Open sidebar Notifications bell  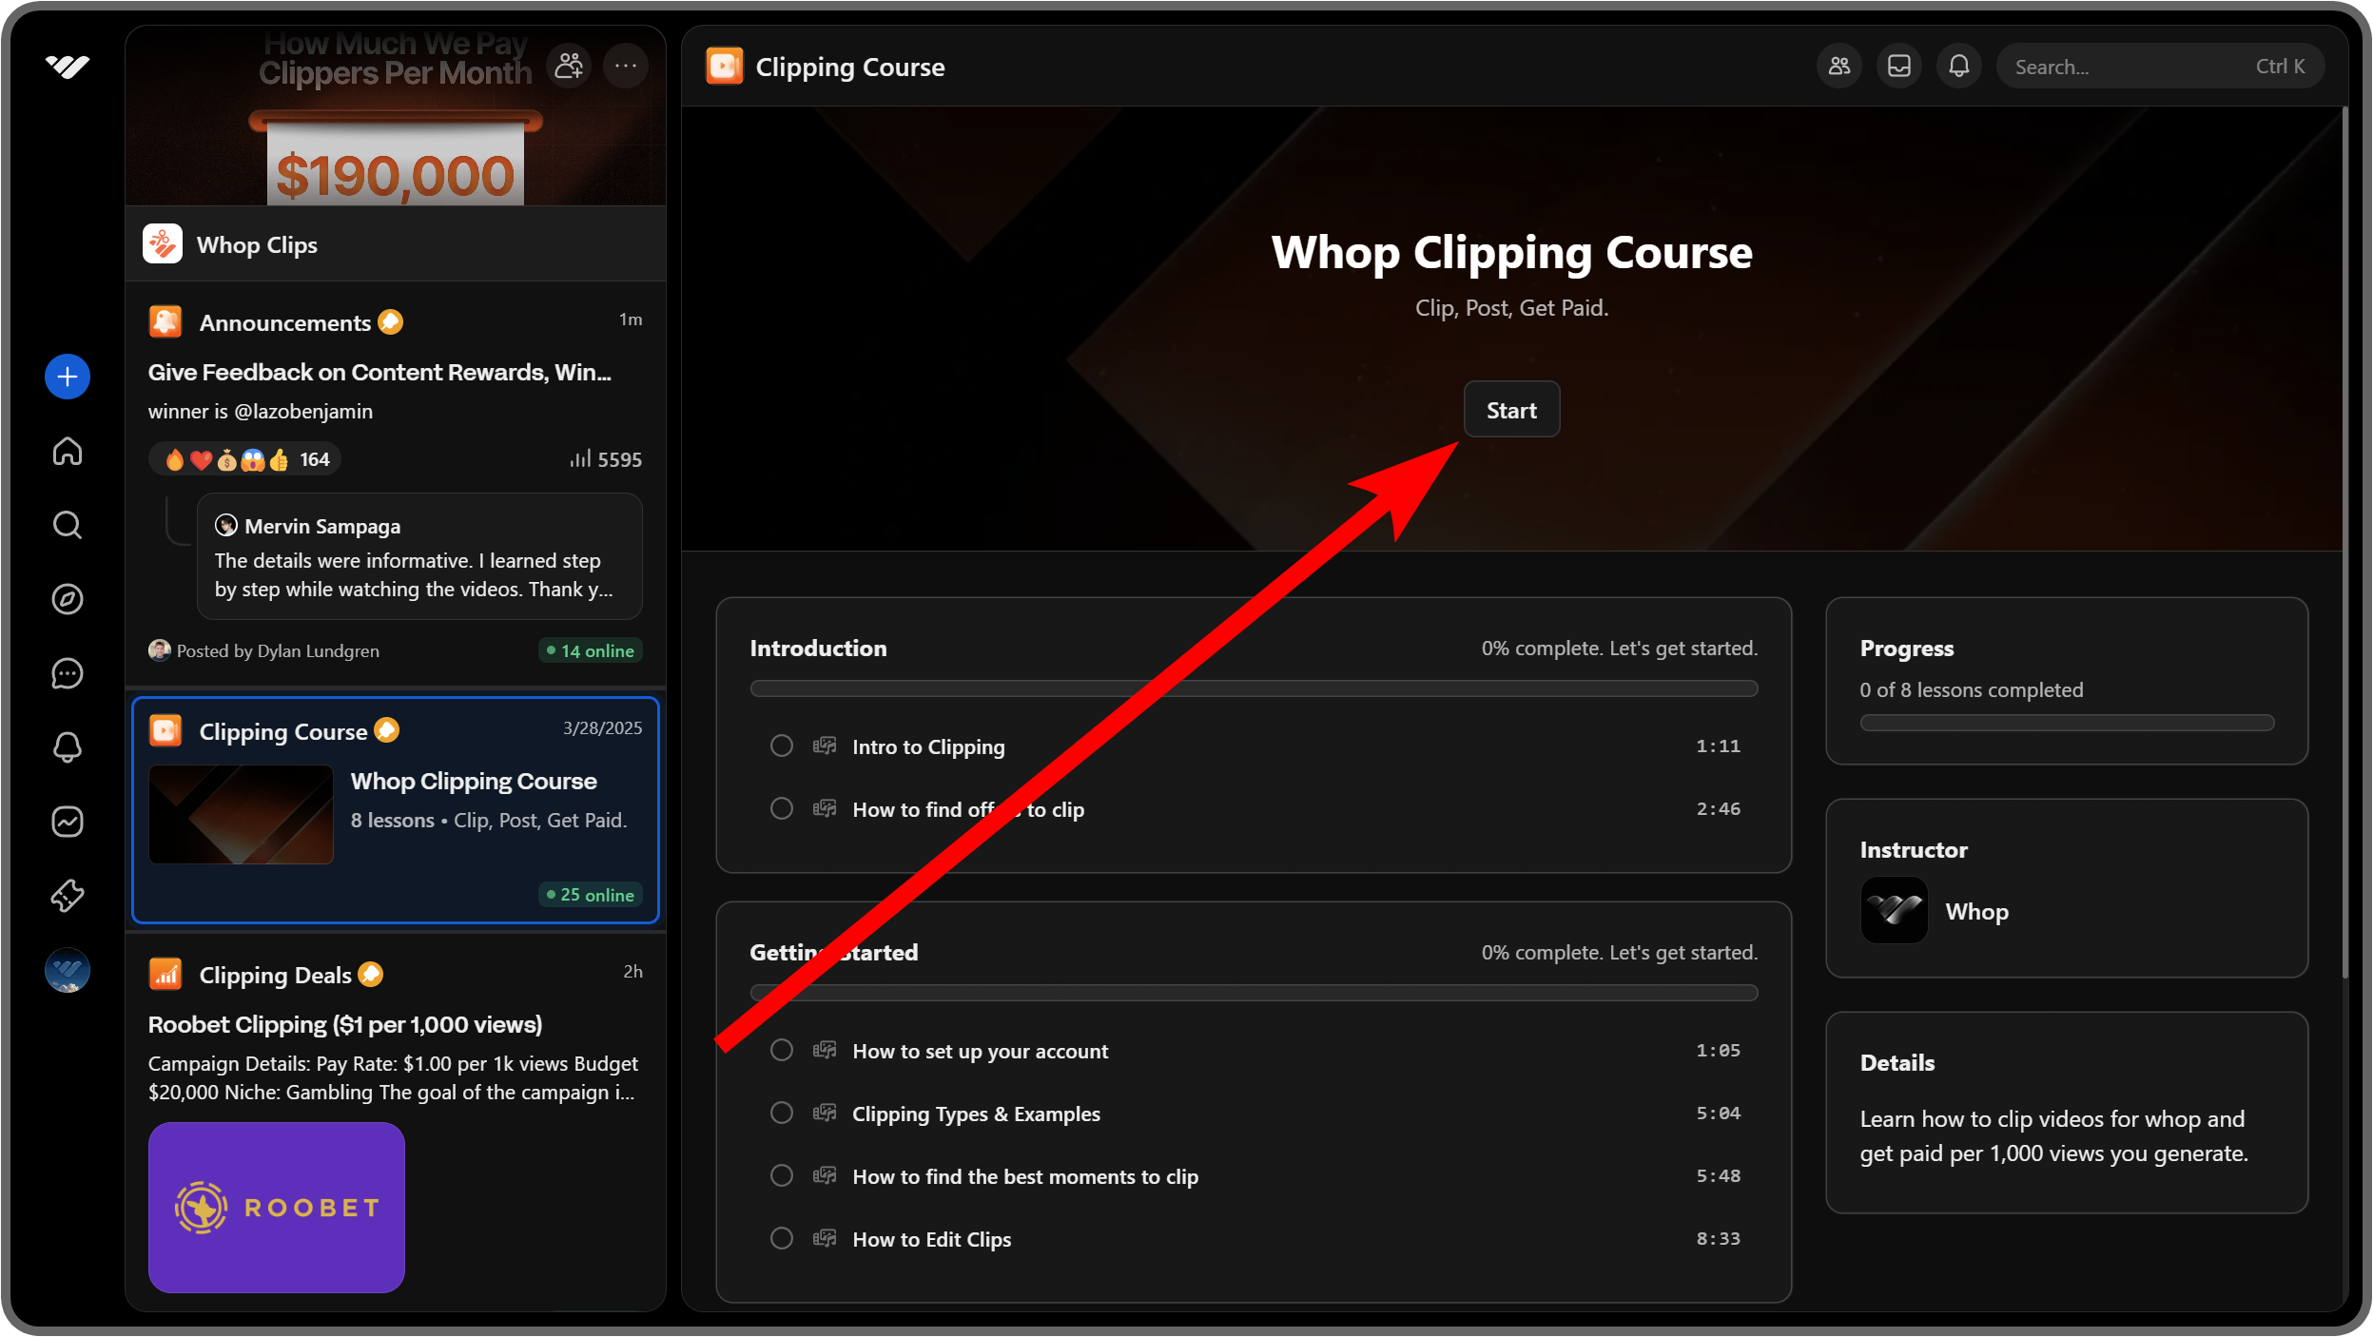pyautogui.click(x=68, y=747)
